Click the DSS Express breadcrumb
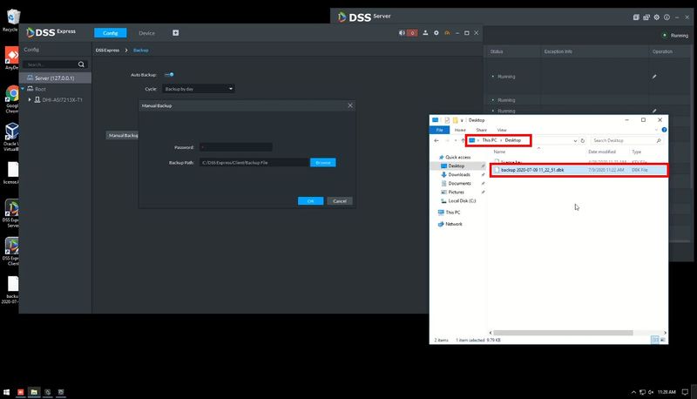The image size is (697, 399). (x=107, y=51)
